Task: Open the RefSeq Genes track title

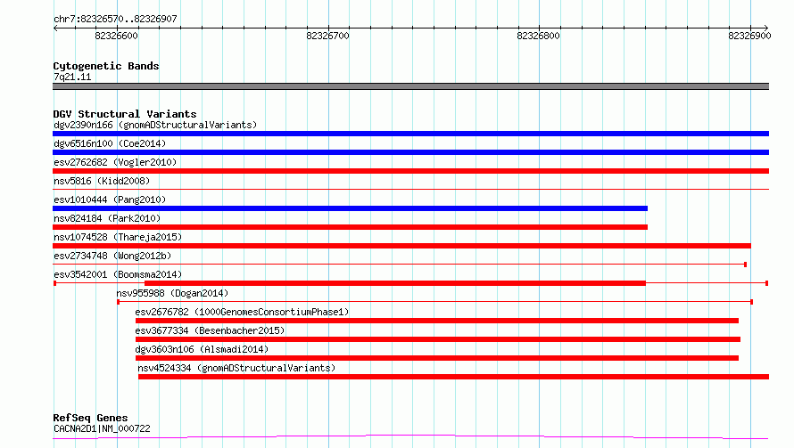Action: click(x=91, y=418)
